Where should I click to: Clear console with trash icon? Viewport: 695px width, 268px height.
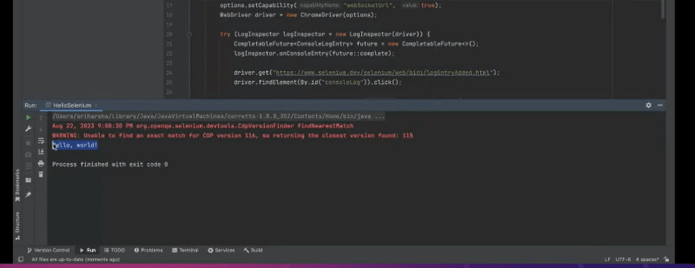click(41, 175)
